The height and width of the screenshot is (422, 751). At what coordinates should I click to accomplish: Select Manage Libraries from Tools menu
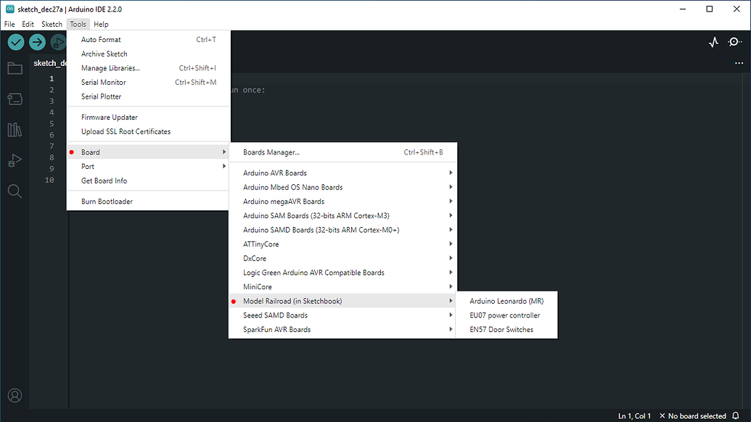(111, 67)
